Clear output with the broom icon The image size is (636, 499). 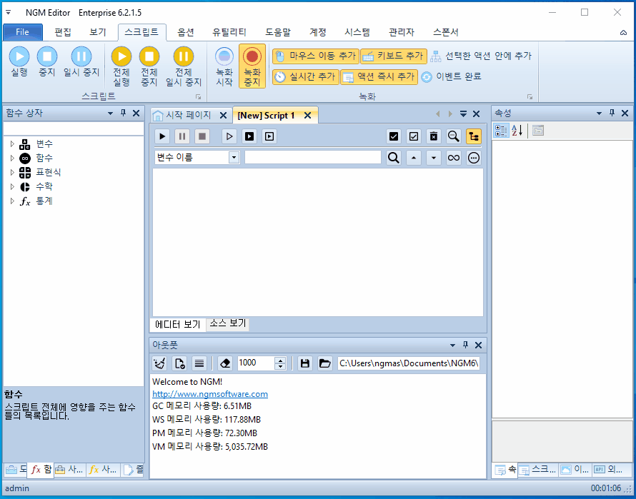(x=159, y=363)
